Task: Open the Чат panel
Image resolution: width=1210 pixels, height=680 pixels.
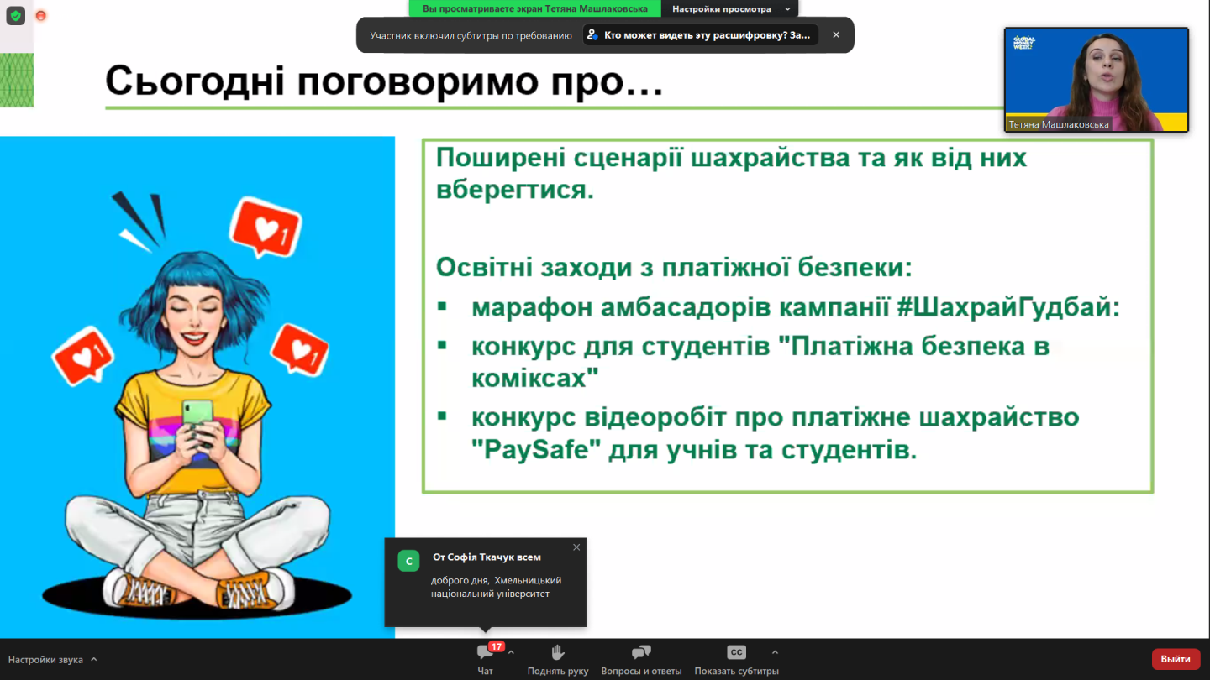Action: [486, 659]
